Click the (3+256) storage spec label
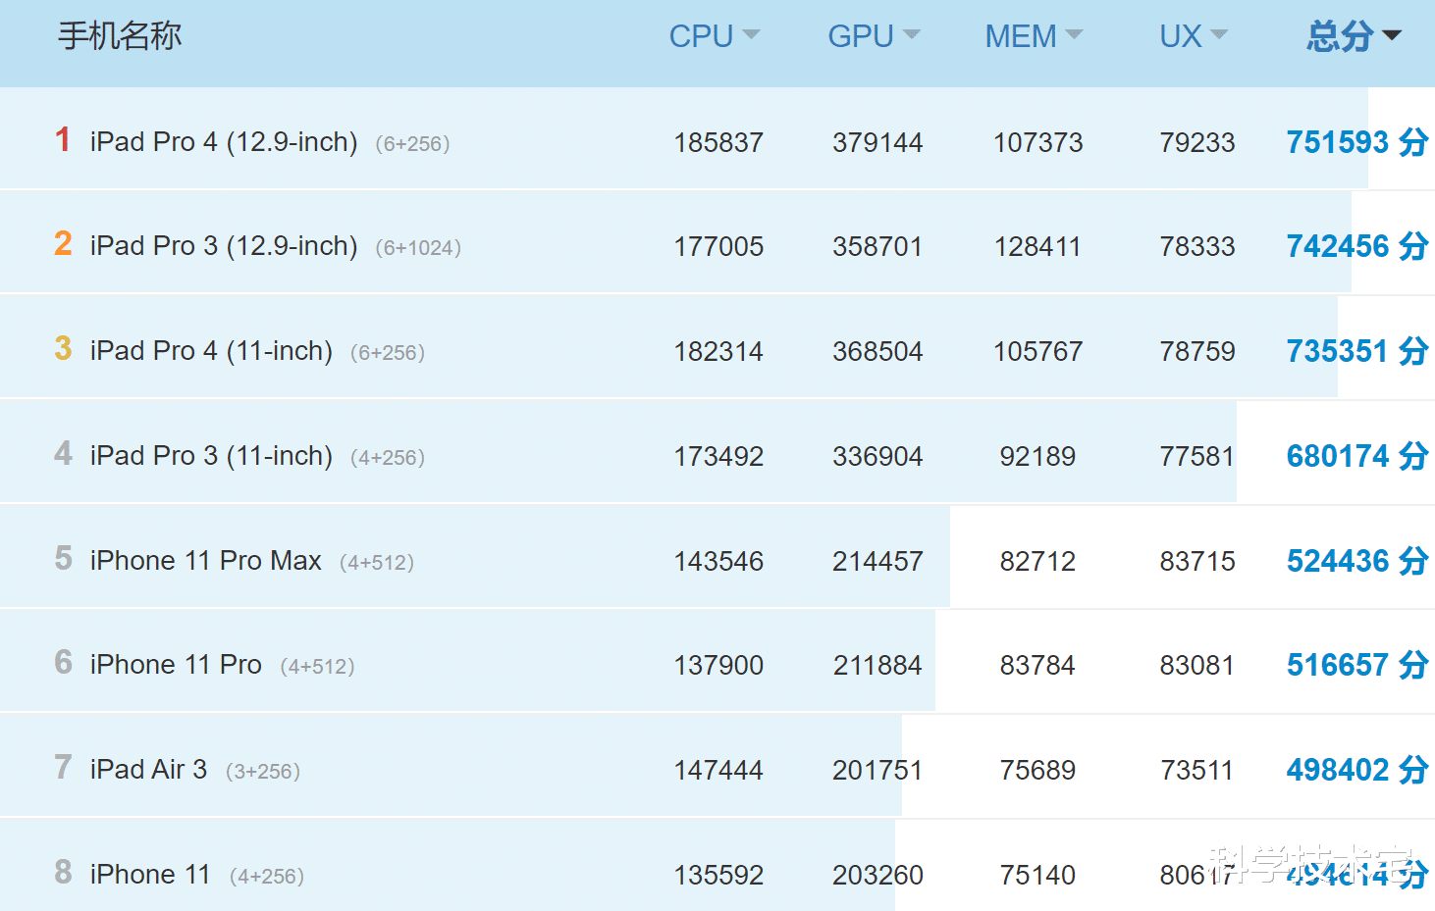 263,772
